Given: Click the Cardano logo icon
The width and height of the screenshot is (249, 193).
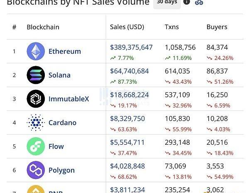Looking at the screenshot, I should click(x=36, y=123).
